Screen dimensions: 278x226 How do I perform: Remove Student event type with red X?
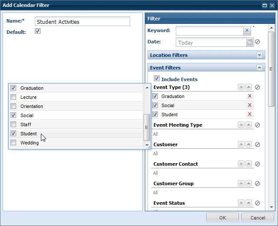(250, 115)
